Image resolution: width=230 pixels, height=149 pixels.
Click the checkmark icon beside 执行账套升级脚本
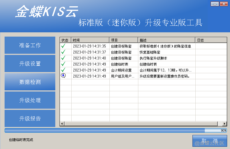63,58
